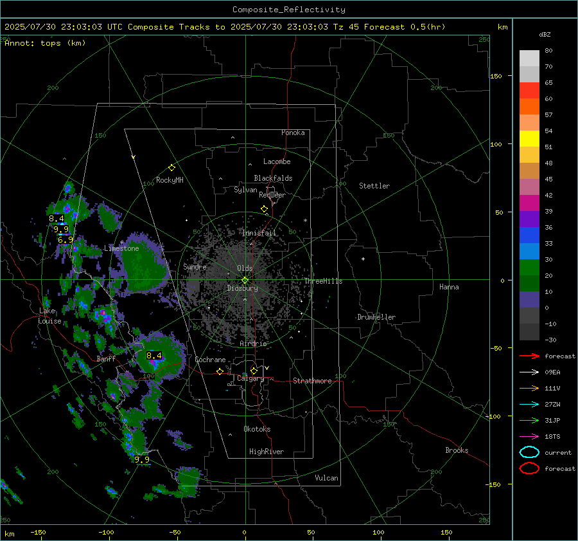Viewport: 578px width, 541px height.
Task: Click the Olds label
Action: [x=245, y=268]
